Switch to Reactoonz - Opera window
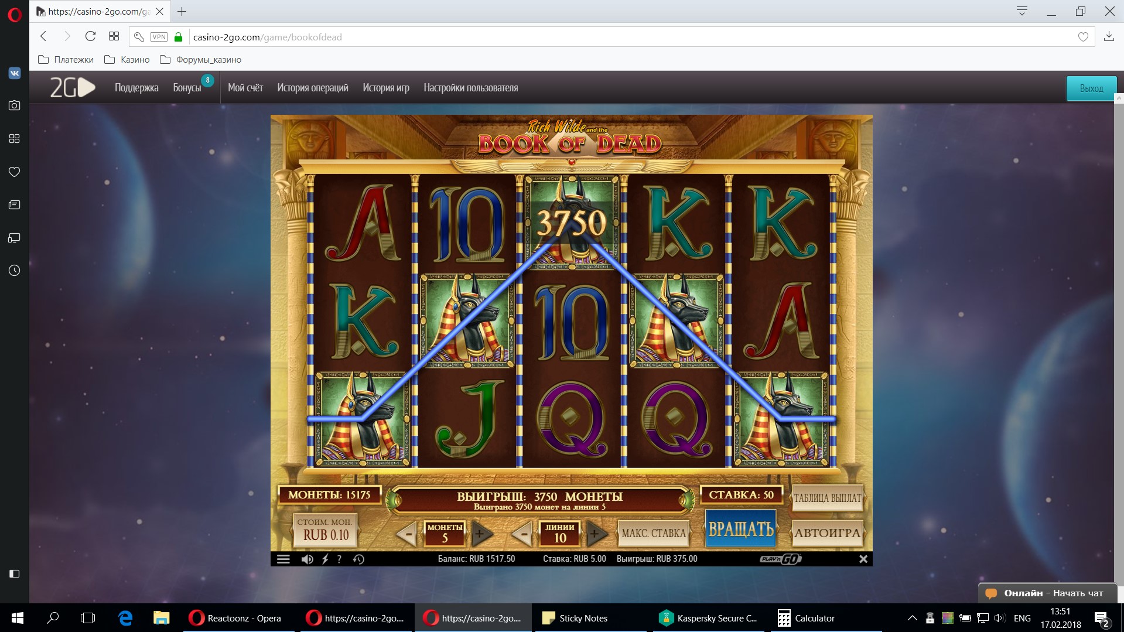 (238, 618)
